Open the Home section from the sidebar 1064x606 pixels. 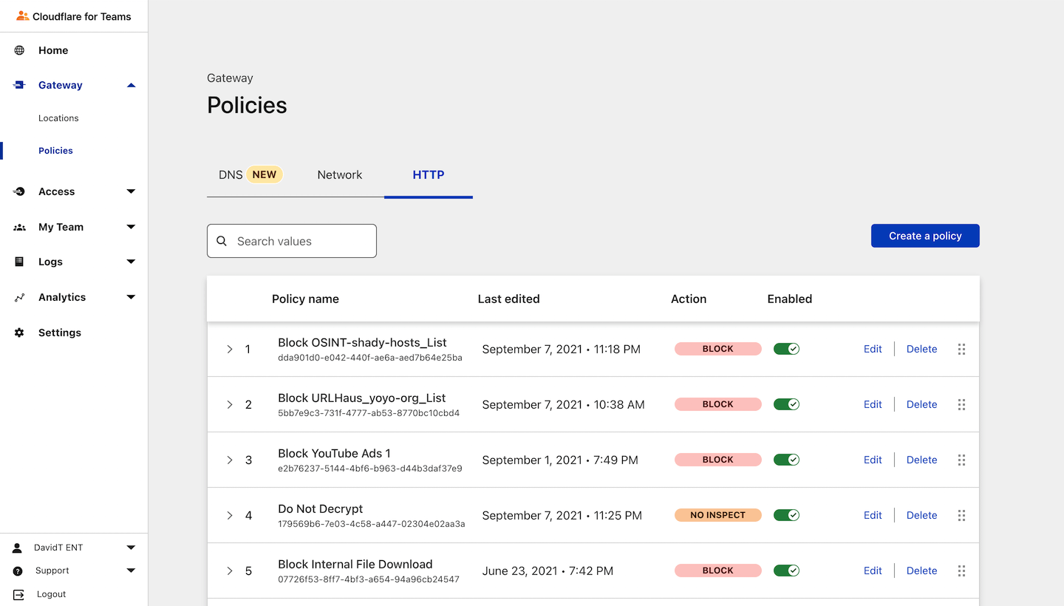(18, 50)
